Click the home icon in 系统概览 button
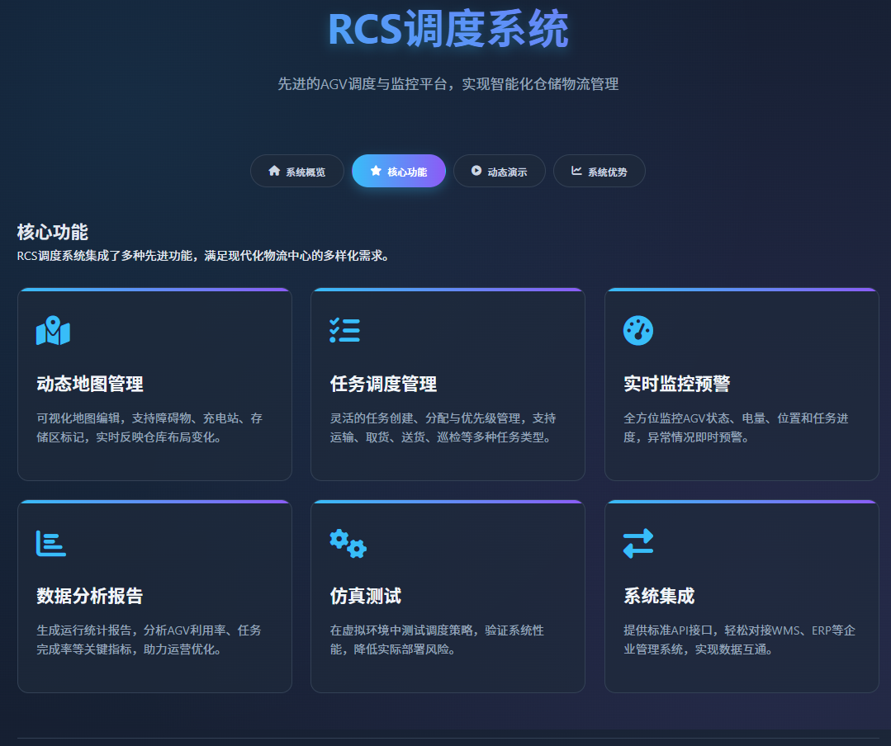The height and width of the screenshot is (746, 891). click(273, 171)
